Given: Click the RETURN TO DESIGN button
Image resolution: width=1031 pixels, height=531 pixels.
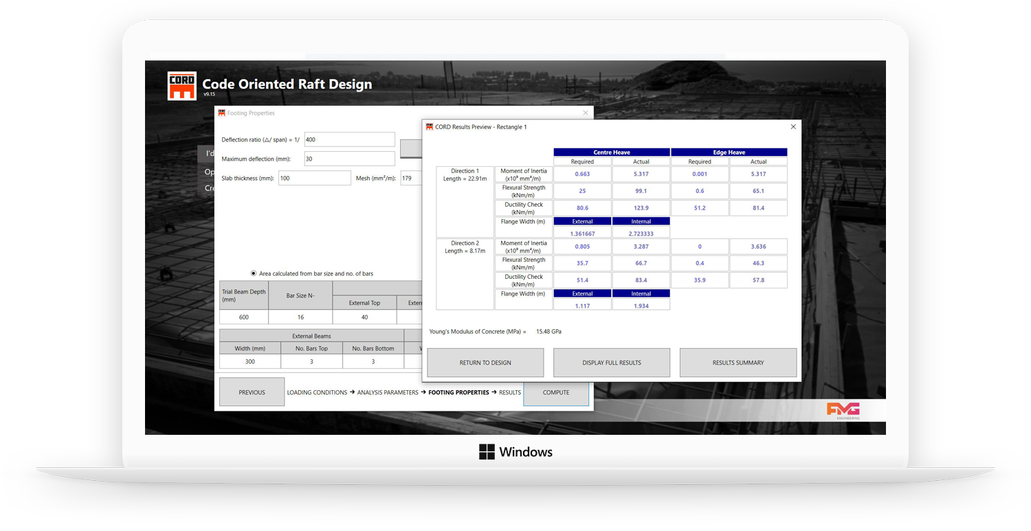Looking at the screenshot, I should click(x=485, y=363).
